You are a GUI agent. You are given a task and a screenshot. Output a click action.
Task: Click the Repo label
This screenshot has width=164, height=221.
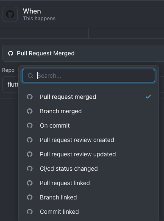(8, 70)
